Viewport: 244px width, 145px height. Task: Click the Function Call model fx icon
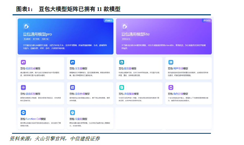(23, 113)
